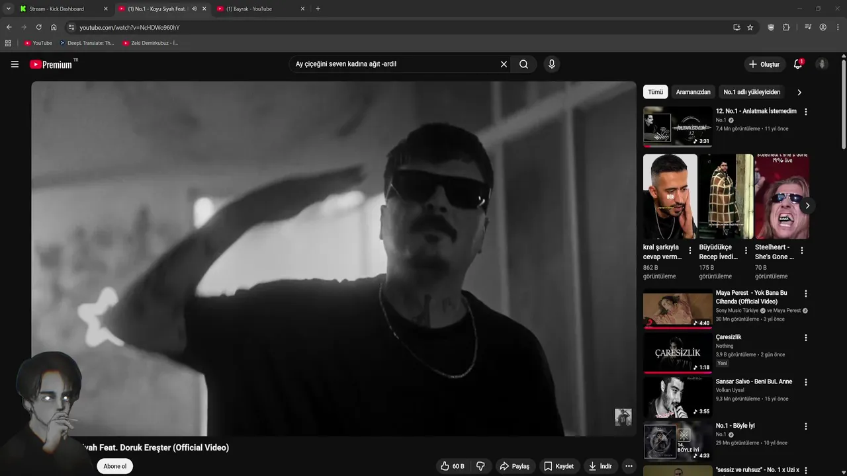Open notifications bell
The height and width of the screenshot is (476, 847).
(798, 64)
